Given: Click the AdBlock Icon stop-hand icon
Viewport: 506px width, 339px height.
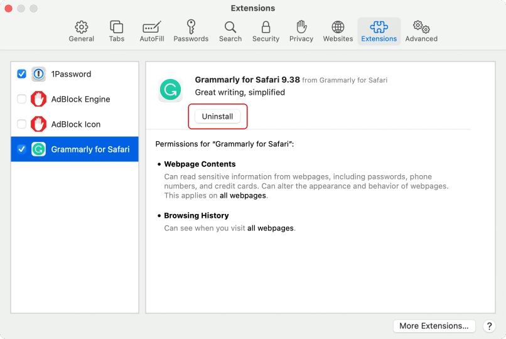Looking at the screenshot, I should (38, 124).
